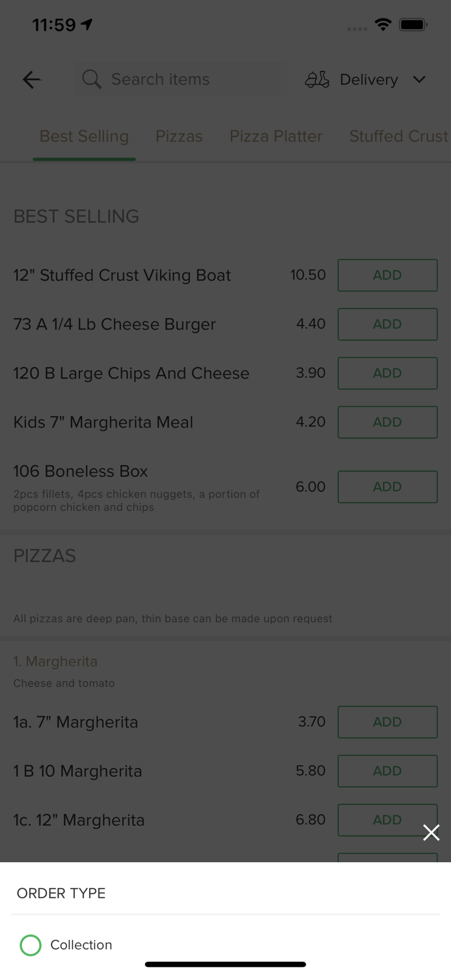The height and width of the screenshot is (976, 451).
Task: Switch to the Pizzas tab
Action: click(179, 136)
